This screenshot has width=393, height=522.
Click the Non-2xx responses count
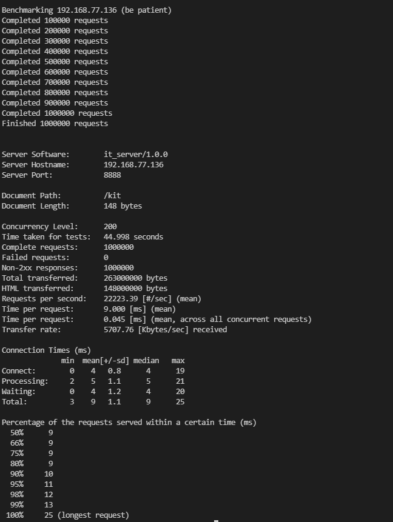pyautogui.click(x=118, y=268)
